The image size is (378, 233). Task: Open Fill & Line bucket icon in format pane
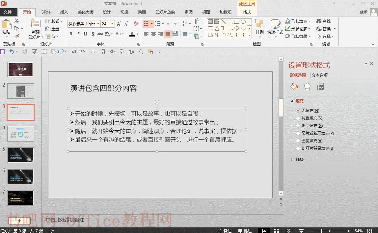point(294,86)
